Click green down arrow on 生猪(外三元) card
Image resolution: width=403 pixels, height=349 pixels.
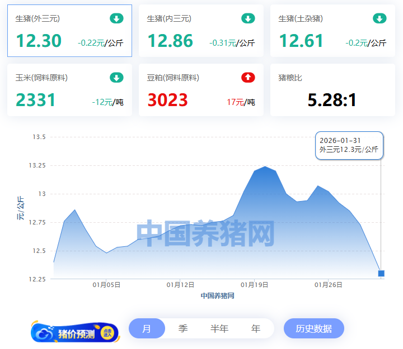[x=116, y=19]
